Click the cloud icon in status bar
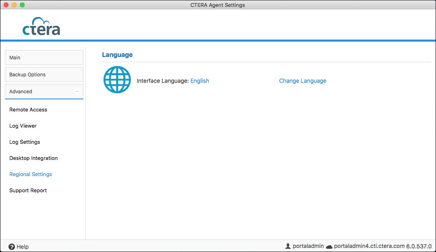Image resolution: width=436 pixels, height=252 pixels. coord(329,246)
